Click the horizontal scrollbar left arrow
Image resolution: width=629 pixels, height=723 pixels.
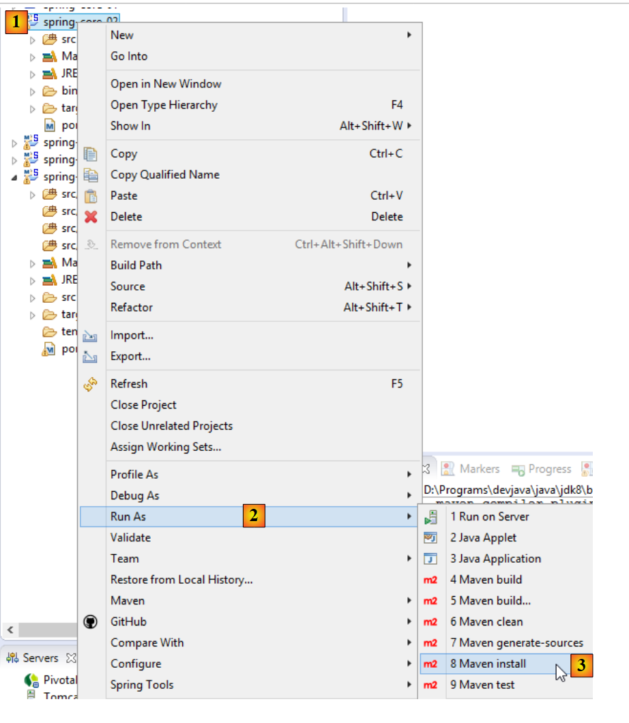10,629
